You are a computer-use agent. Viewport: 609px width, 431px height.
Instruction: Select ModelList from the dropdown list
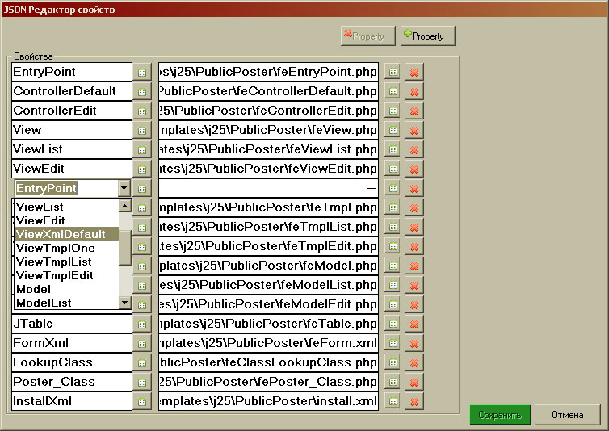pos(66,303)
